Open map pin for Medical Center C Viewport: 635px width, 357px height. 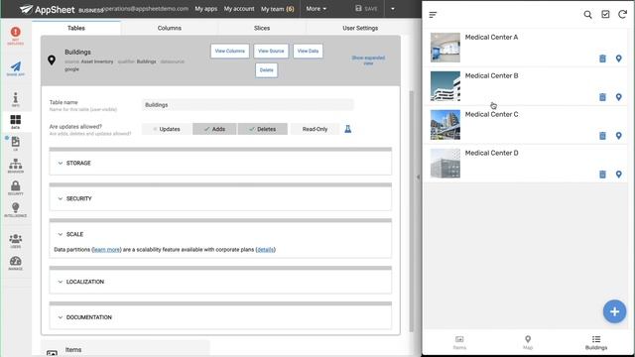[x=618, y=136]
